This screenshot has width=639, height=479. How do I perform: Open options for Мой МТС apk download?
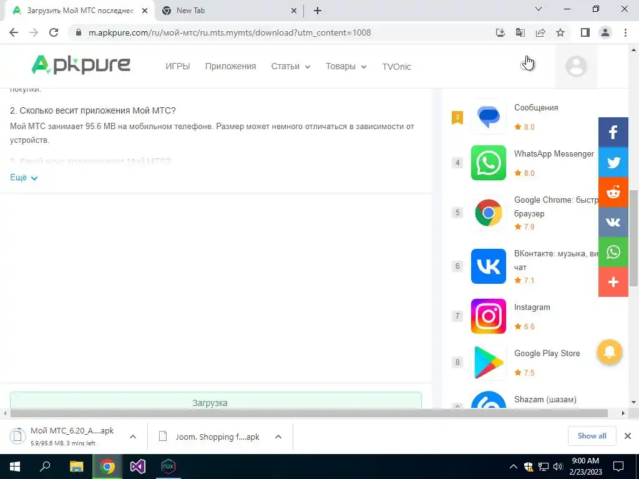[133, 437]
